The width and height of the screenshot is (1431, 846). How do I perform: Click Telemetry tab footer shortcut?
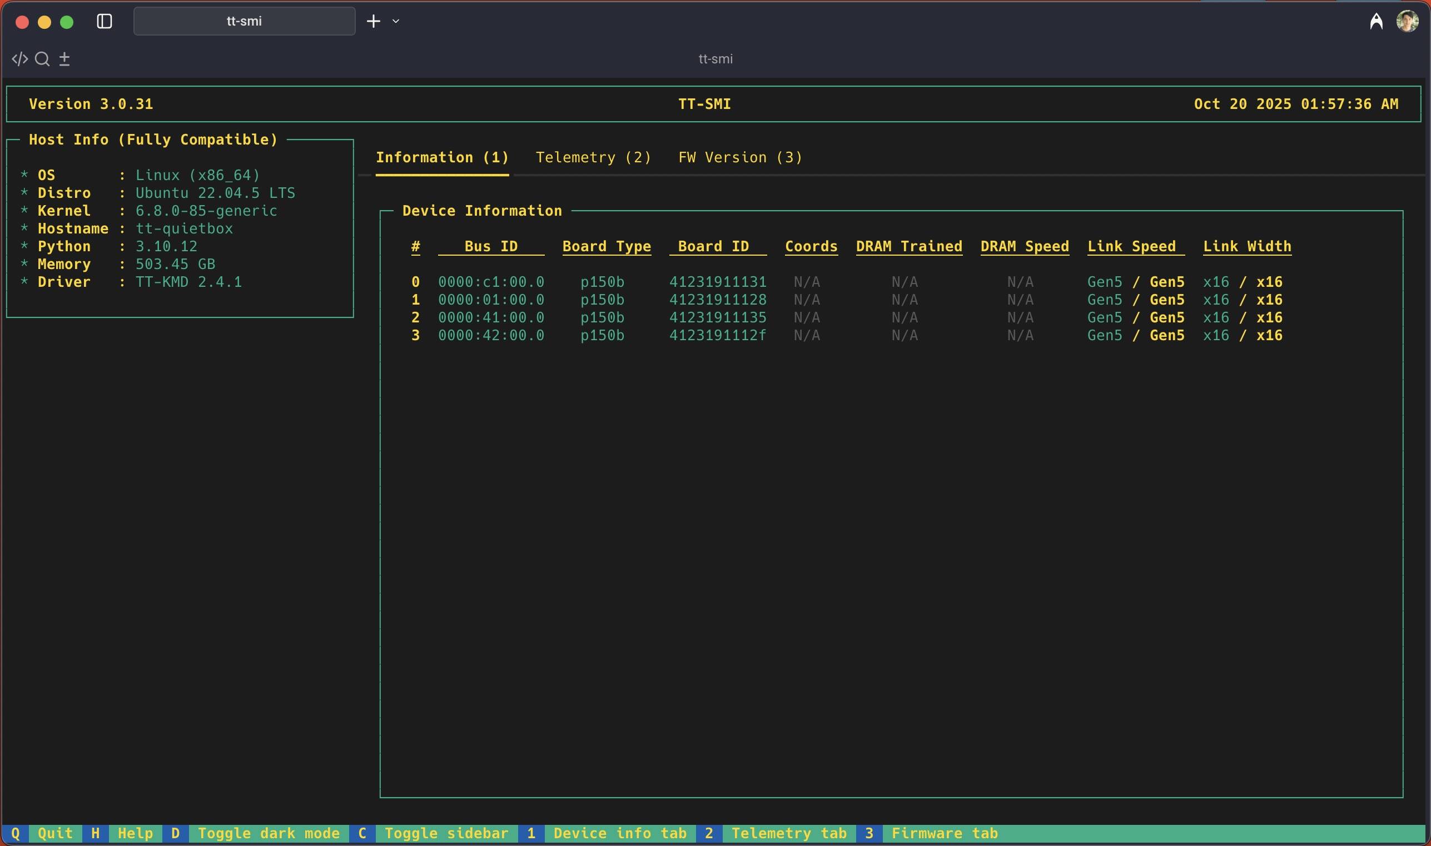click(x=789, y=833)
